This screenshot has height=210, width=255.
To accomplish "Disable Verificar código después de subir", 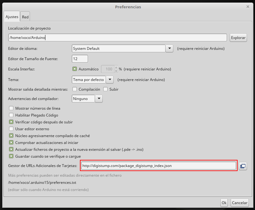I will click(x=11, y=122).
